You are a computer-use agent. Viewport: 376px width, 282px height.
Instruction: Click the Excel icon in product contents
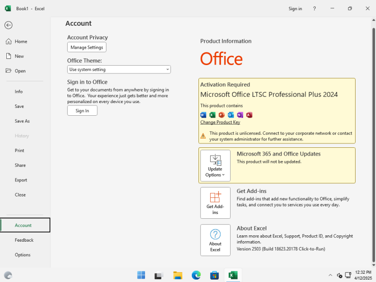pos(212,115)
